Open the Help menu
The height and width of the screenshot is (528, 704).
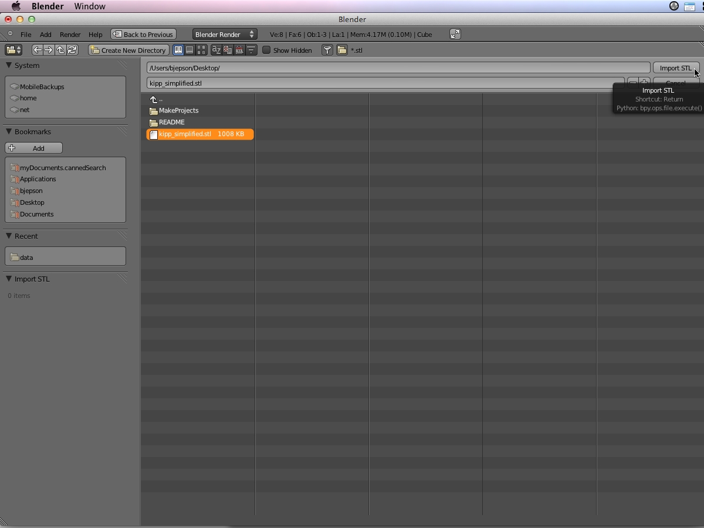95,34
